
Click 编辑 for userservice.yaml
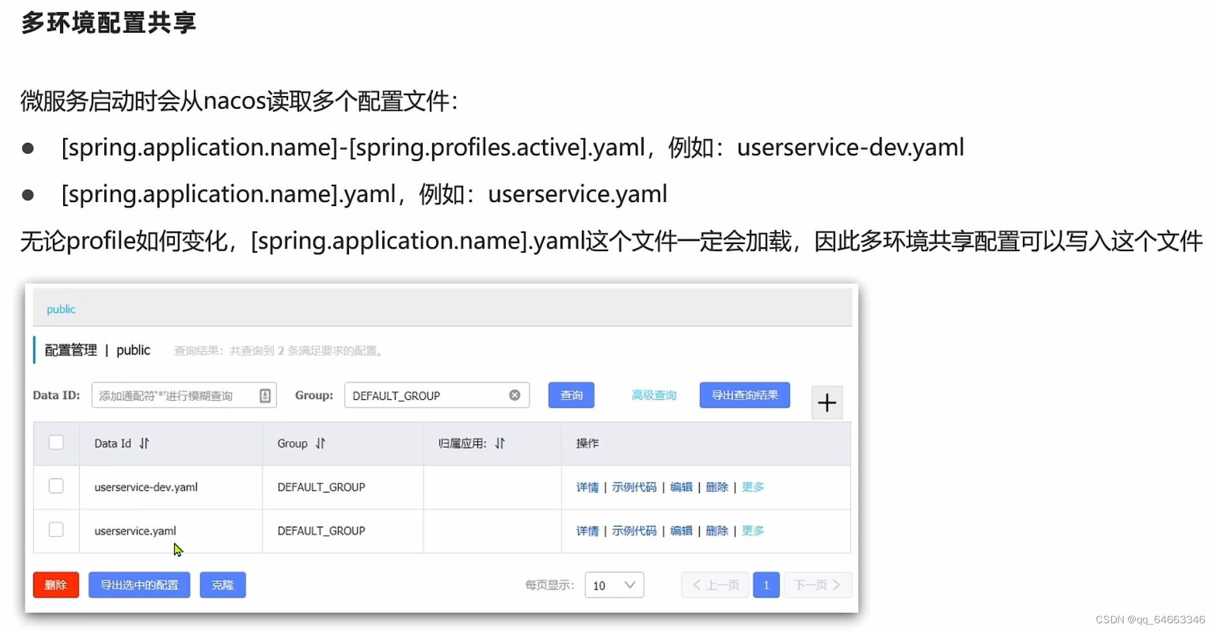pos(681,531)
